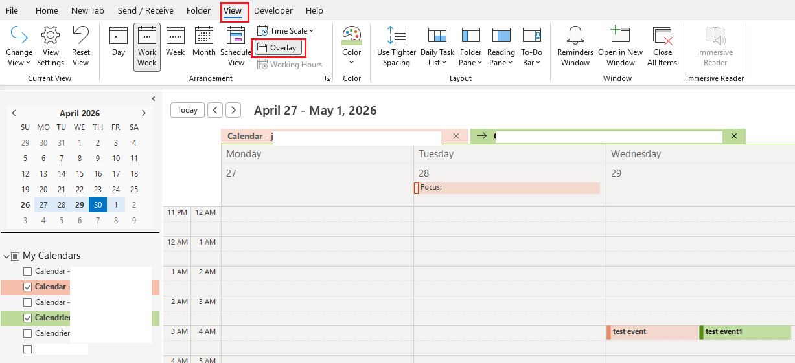Close the green calendar tab

[734, 136]
